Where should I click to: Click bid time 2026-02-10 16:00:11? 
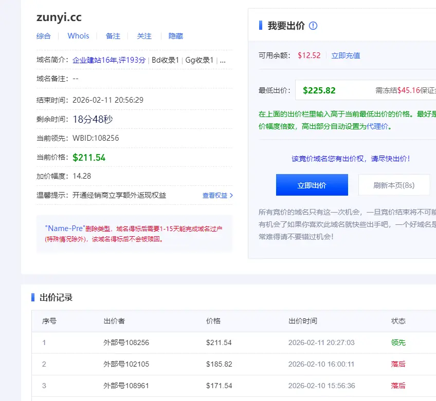pos(321,364)
